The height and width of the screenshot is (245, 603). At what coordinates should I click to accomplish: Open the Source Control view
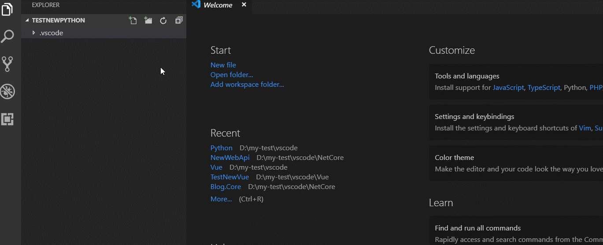(x=8, y=64)
